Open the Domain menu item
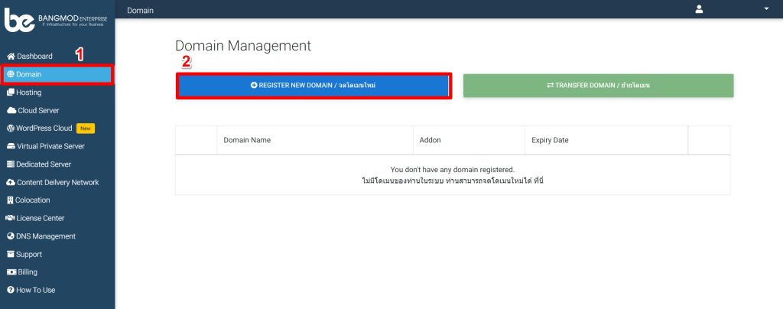 [x=29, y=74]
